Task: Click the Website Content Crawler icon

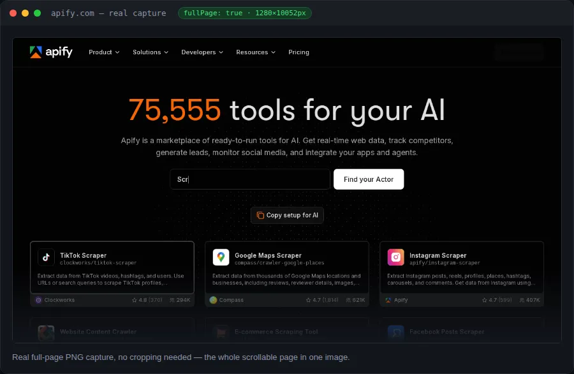Action: click(x=46, y=333)
